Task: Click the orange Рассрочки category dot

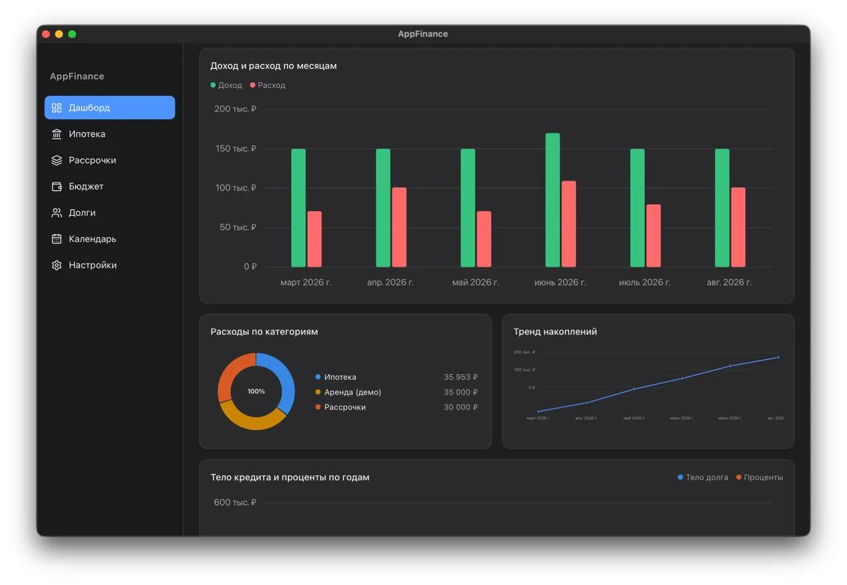Action: tap(318, 407)
